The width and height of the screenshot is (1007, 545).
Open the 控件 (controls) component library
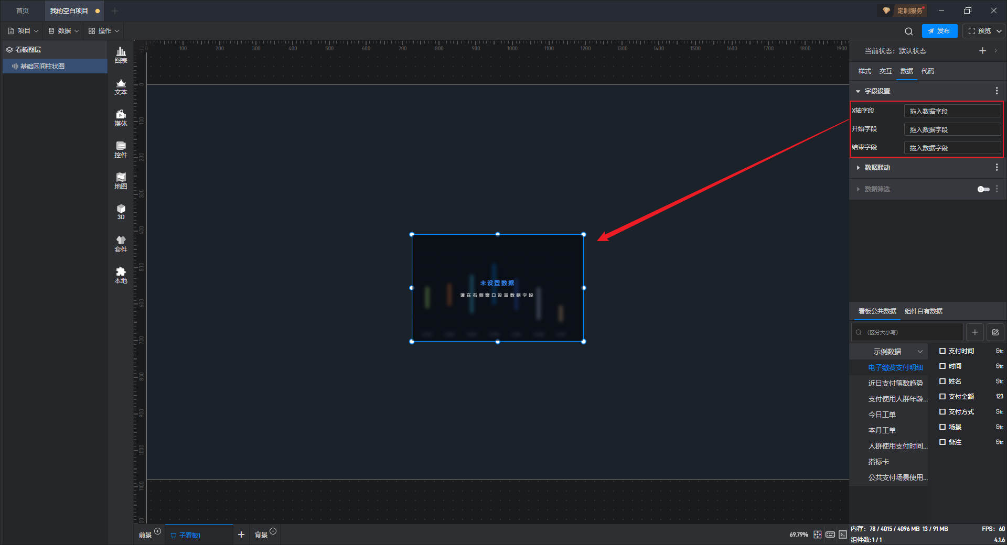[121, 149]
